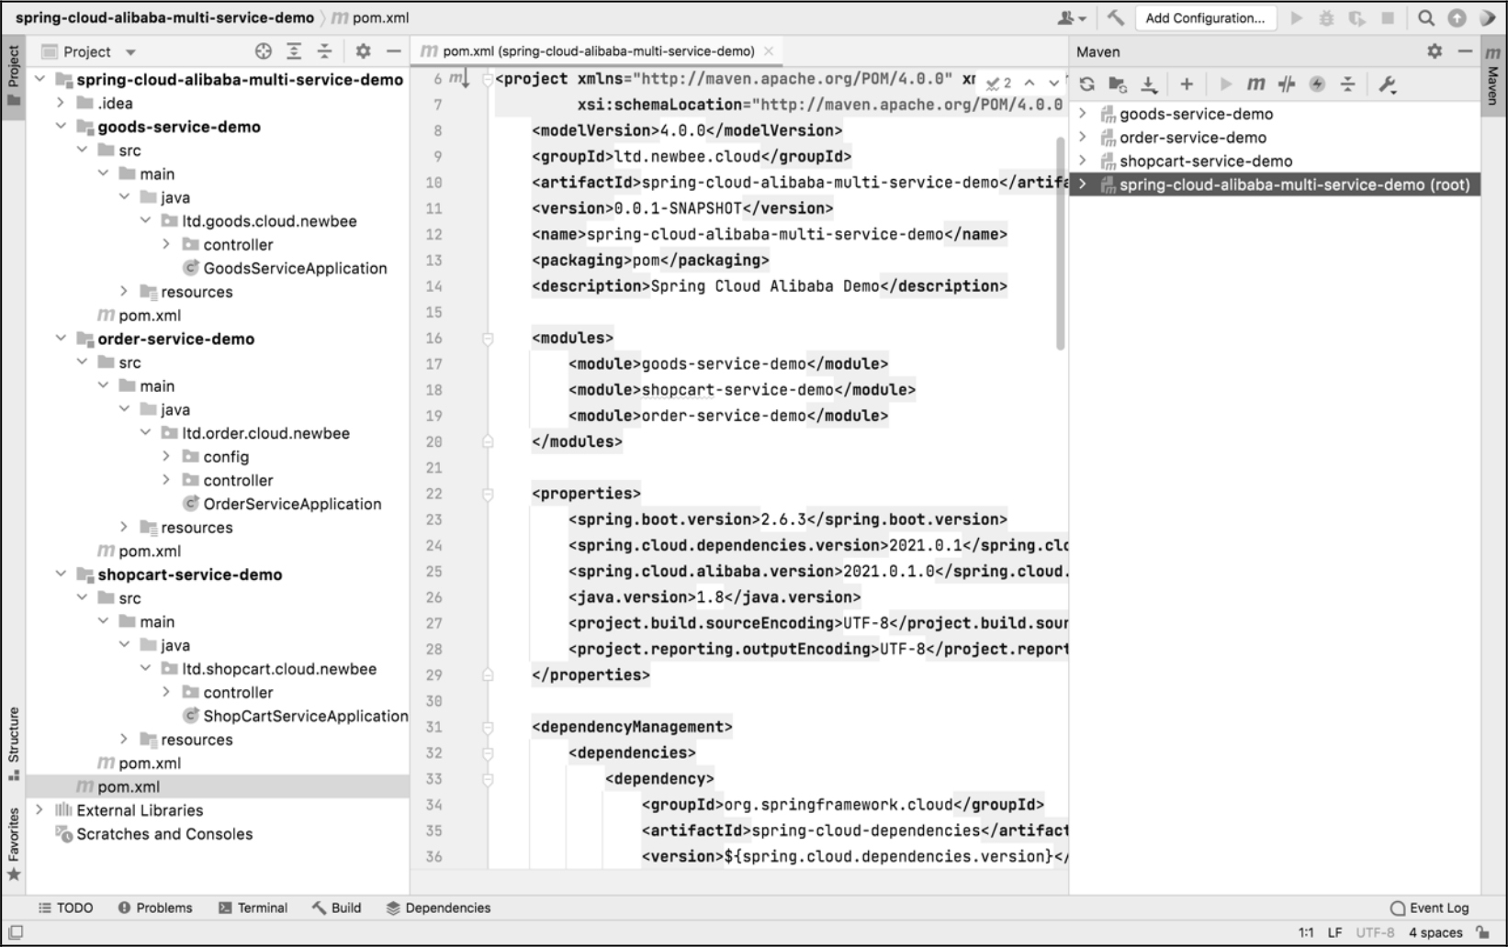This screenshot has width=1508, height=947.
Task: Click LF line separator widget
Action: [1334, 932]
